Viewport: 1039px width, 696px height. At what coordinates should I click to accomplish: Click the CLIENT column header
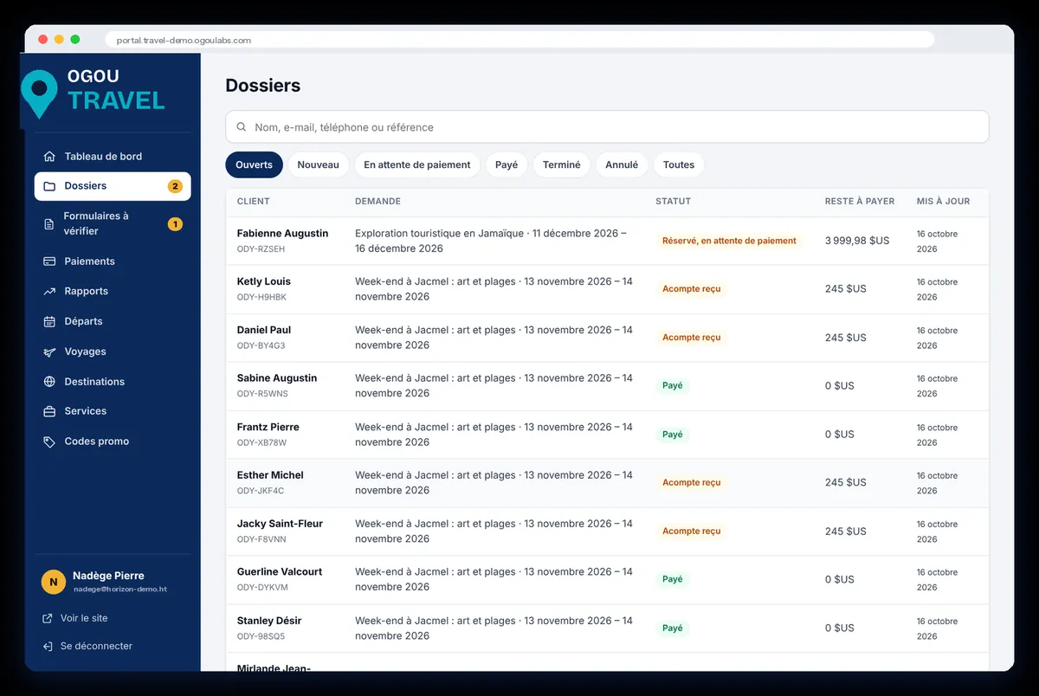(254, 202)
